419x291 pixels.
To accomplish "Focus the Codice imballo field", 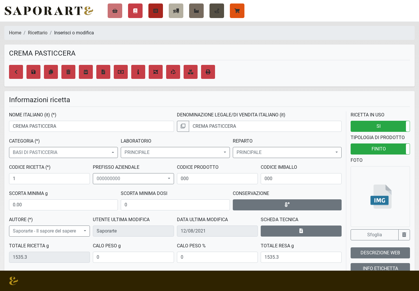I will click(301, 179).
